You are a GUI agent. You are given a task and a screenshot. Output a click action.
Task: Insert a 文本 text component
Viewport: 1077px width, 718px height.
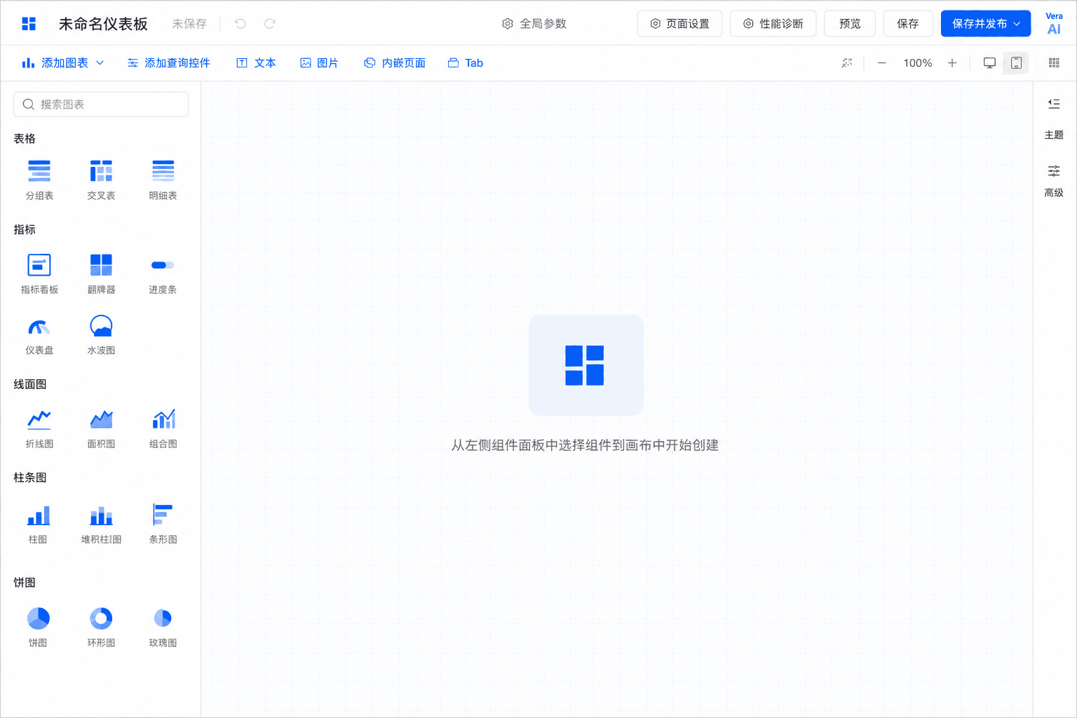(256, 63)
